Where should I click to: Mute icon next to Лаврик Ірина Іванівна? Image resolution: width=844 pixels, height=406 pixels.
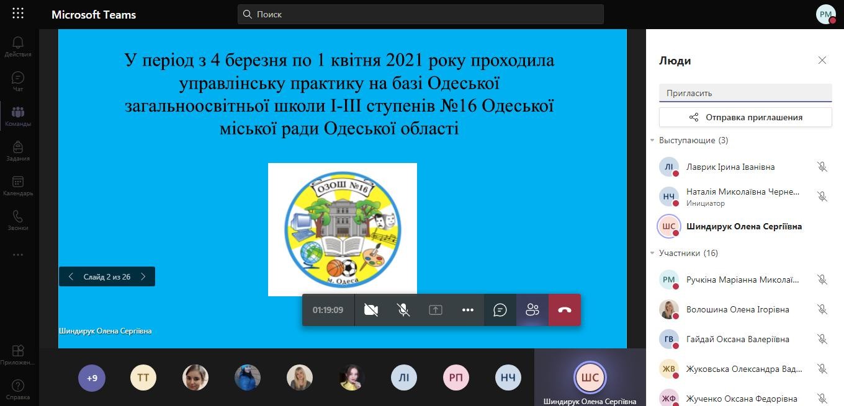822,167
